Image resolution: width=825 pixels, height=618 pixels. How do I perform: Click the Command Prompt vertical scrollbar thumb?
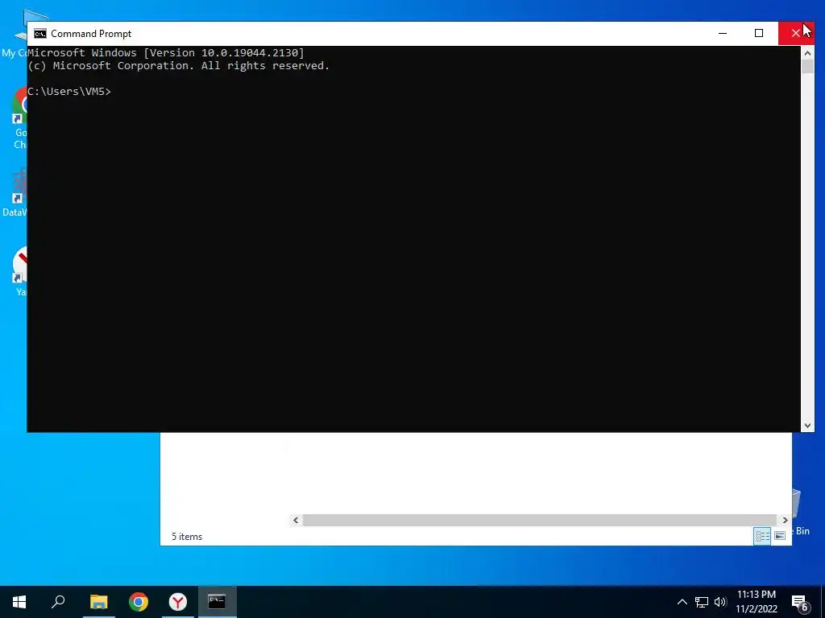pyautogui.click(x=807, y=67)
